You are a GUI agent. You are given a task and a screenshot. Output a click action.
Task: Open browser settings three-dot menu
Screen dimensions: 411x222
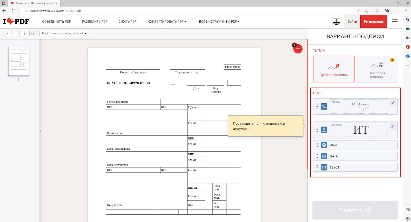pyautogui.click(x=407, y=11)
